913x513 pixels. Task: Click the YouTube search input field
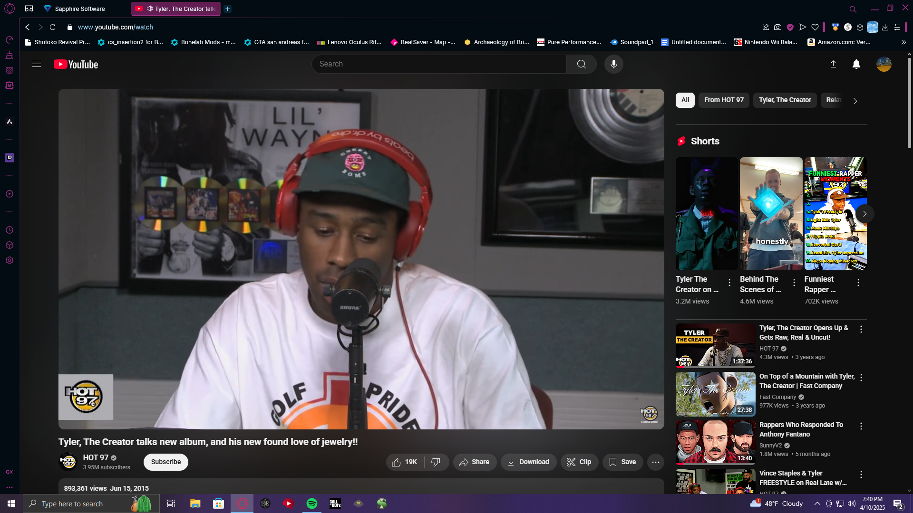click(437, 64)
